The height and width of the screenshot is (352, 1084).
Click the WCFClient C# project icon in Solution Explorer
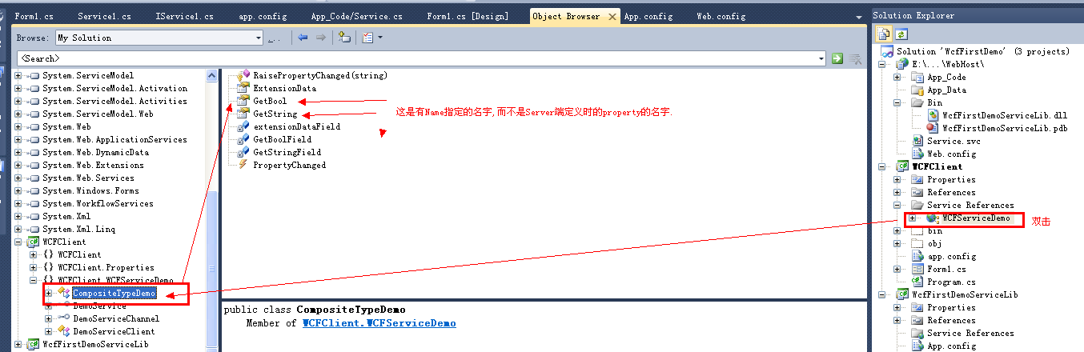902,166
